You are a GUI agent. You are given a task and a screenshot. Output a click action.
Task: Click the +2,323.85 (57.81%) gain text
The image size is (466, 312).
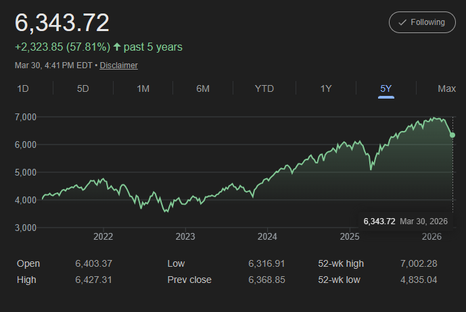62,47
